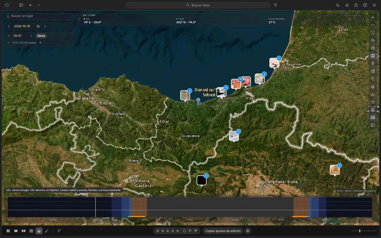381x238 pixels.
Task: Toggle the photo thumbnails icon in the map toolbar
Action: pyautogui.click(x=373, y=117)
